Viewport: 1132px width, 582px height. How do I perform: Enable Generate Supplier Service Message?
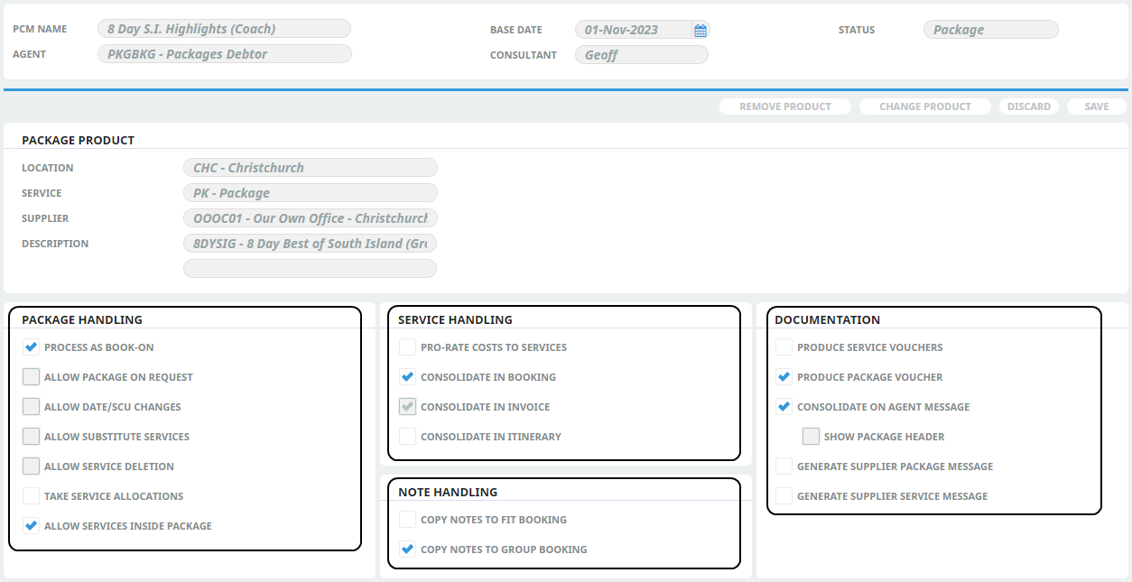tap(784, 496)
